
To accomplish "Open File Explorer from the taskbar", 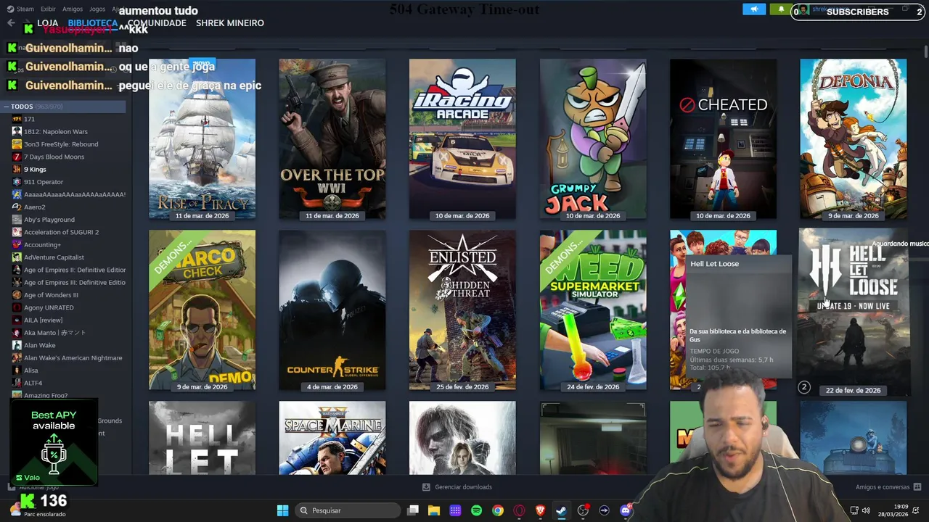I will (434, 510).
